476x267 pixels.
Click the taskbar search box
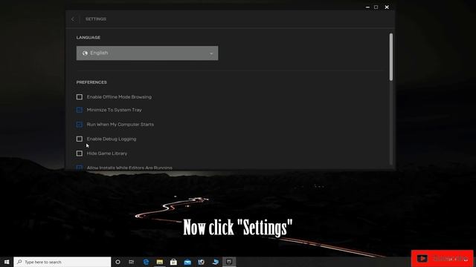62,262
